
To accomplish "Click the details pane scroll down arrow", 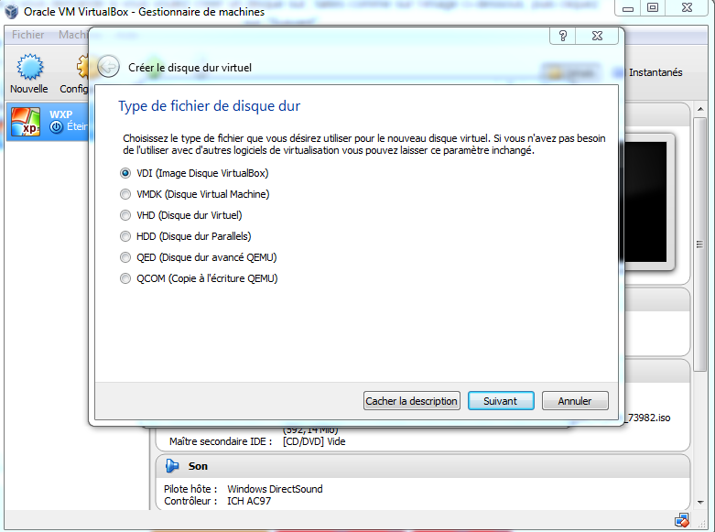I will click(x=700, y=503).
